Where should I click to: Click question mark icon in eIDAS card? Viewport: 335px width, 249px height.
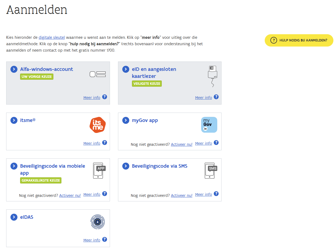(x=105, y=239)
